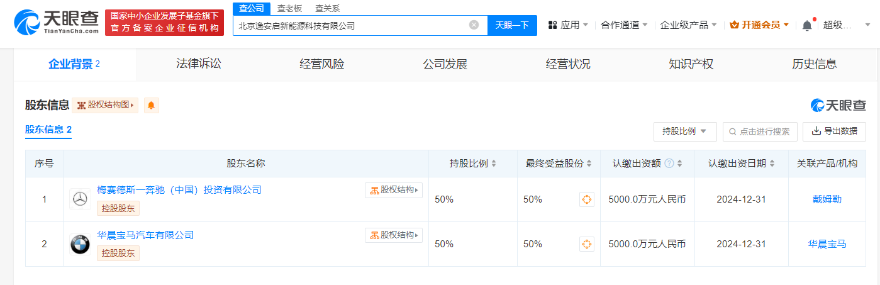
Task: Open 股权结构 for the 华晨宝马 row
Action: [394, 235]
